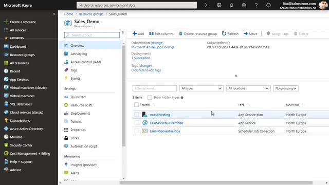The width and height of the screenshot is (329, 185).
Task: Open Help + support
Action: (x=21, y=162)
